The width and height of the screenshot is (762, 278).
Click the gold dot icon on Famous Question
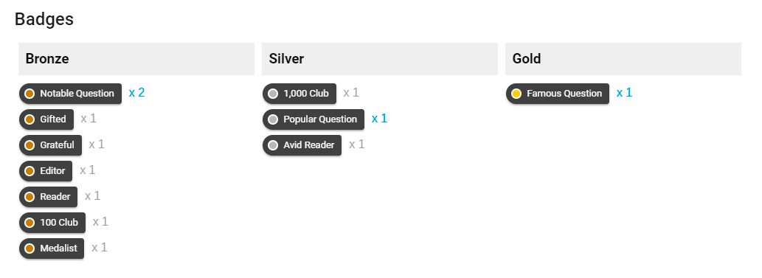point(516,94)
